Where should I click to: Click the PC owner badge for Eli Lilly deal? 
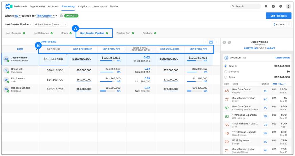tap(265, 99)
